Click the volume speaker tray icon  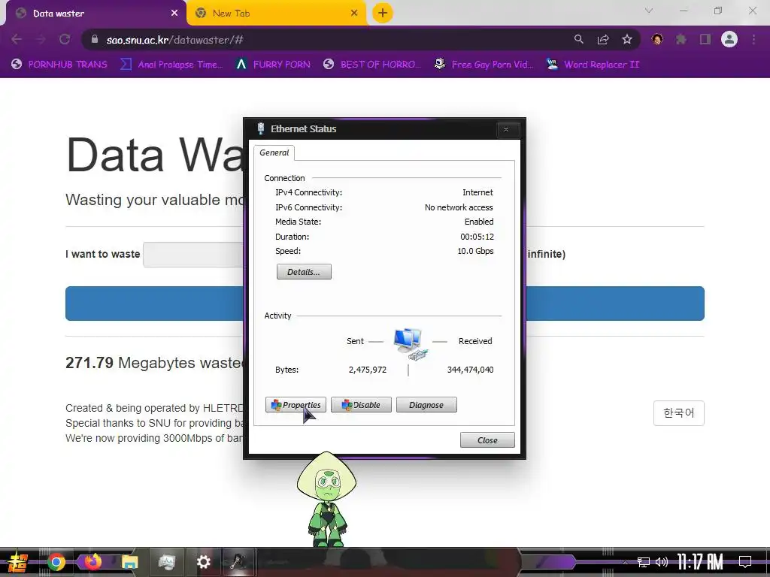[662, 562]
